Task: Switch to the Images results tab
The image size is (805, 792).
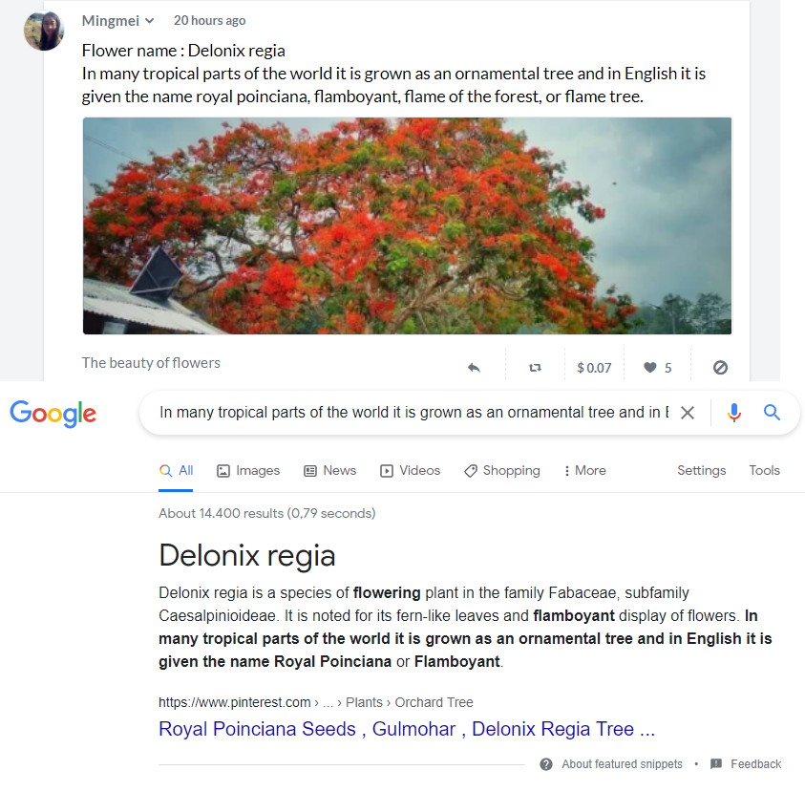Action: [248, 470]
